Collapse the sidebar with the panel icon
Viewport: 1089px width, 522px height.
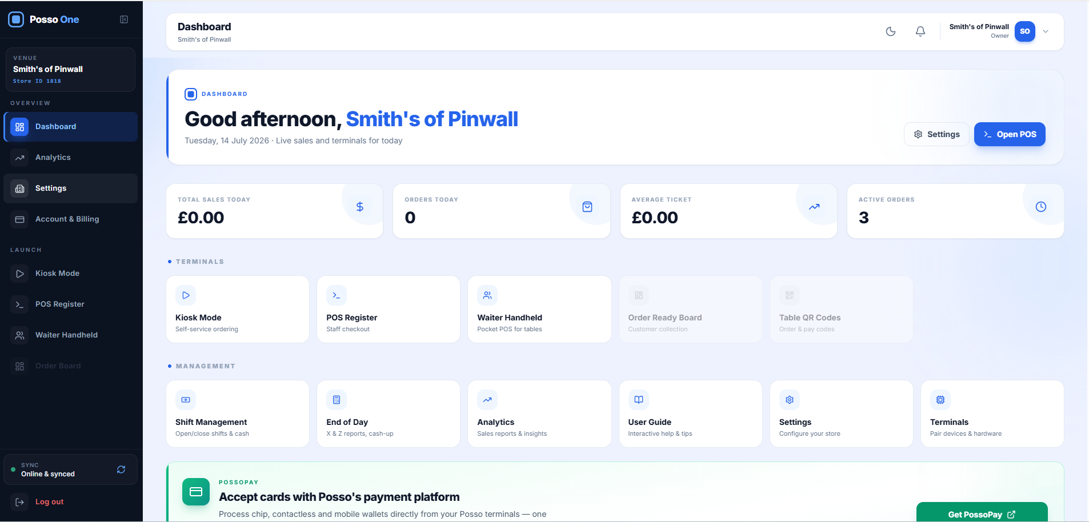pos(124,19)
